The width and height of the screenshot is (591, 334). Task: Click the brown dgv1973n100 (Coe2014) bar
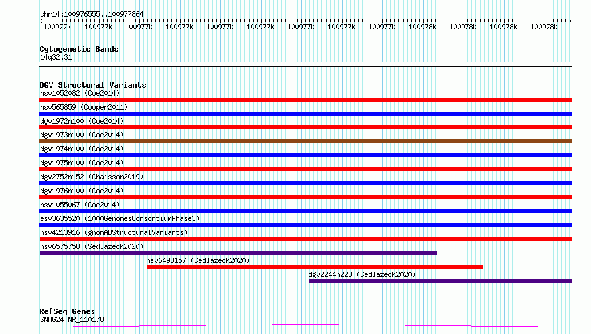click(305, 141)
